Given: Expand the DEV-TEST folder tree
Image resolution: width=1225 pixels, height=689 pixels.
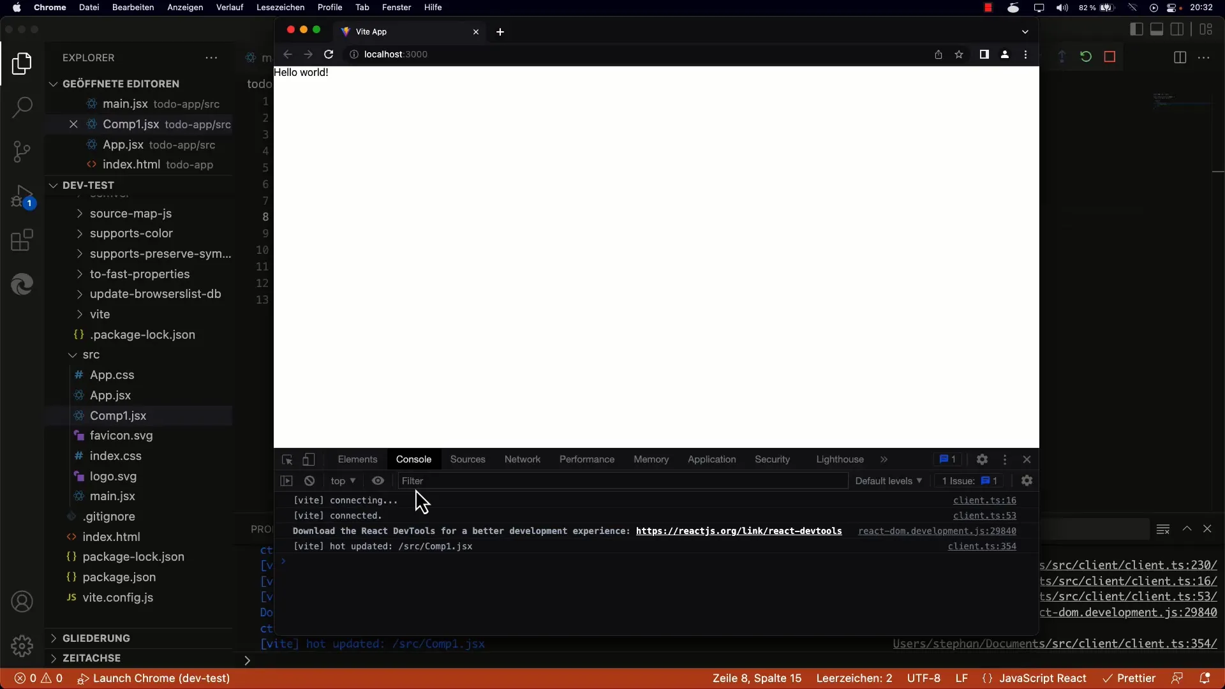Looking at the screenshot, I should tap(53, 185).
